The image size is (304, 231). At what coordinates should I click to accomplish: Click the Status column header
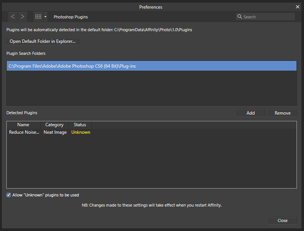(80, 124)
